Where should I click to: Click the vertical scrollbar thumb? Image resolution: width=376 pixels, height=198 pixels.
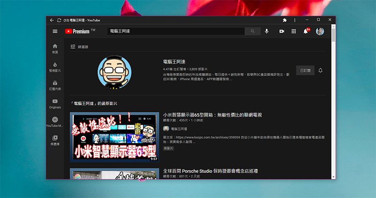[x=333, y=35]
